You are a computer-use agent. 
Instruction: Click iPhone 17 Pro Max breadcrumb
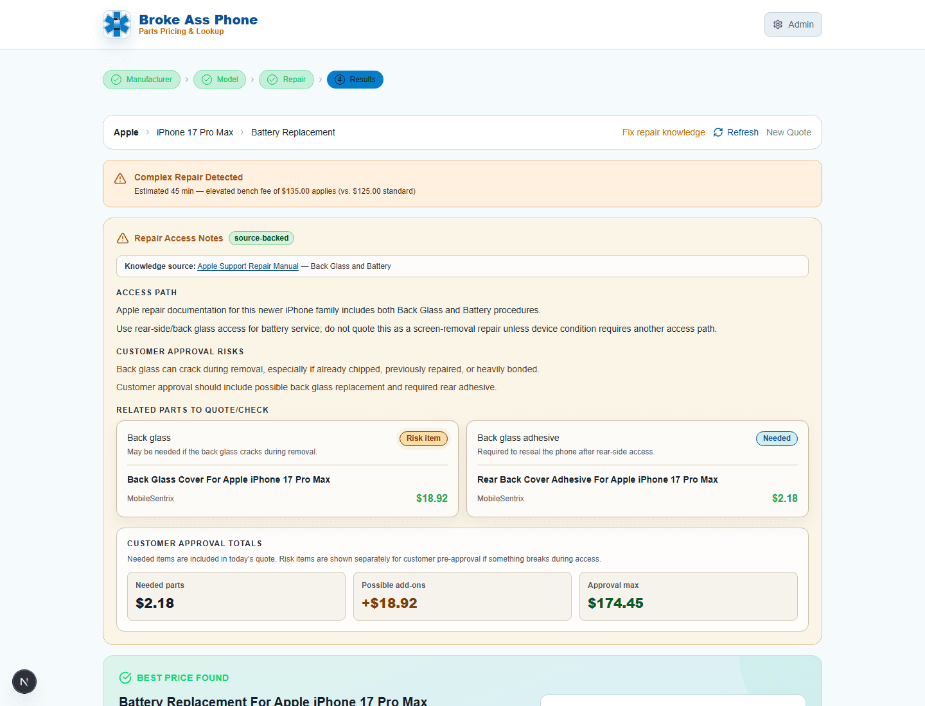coord(195,132)
